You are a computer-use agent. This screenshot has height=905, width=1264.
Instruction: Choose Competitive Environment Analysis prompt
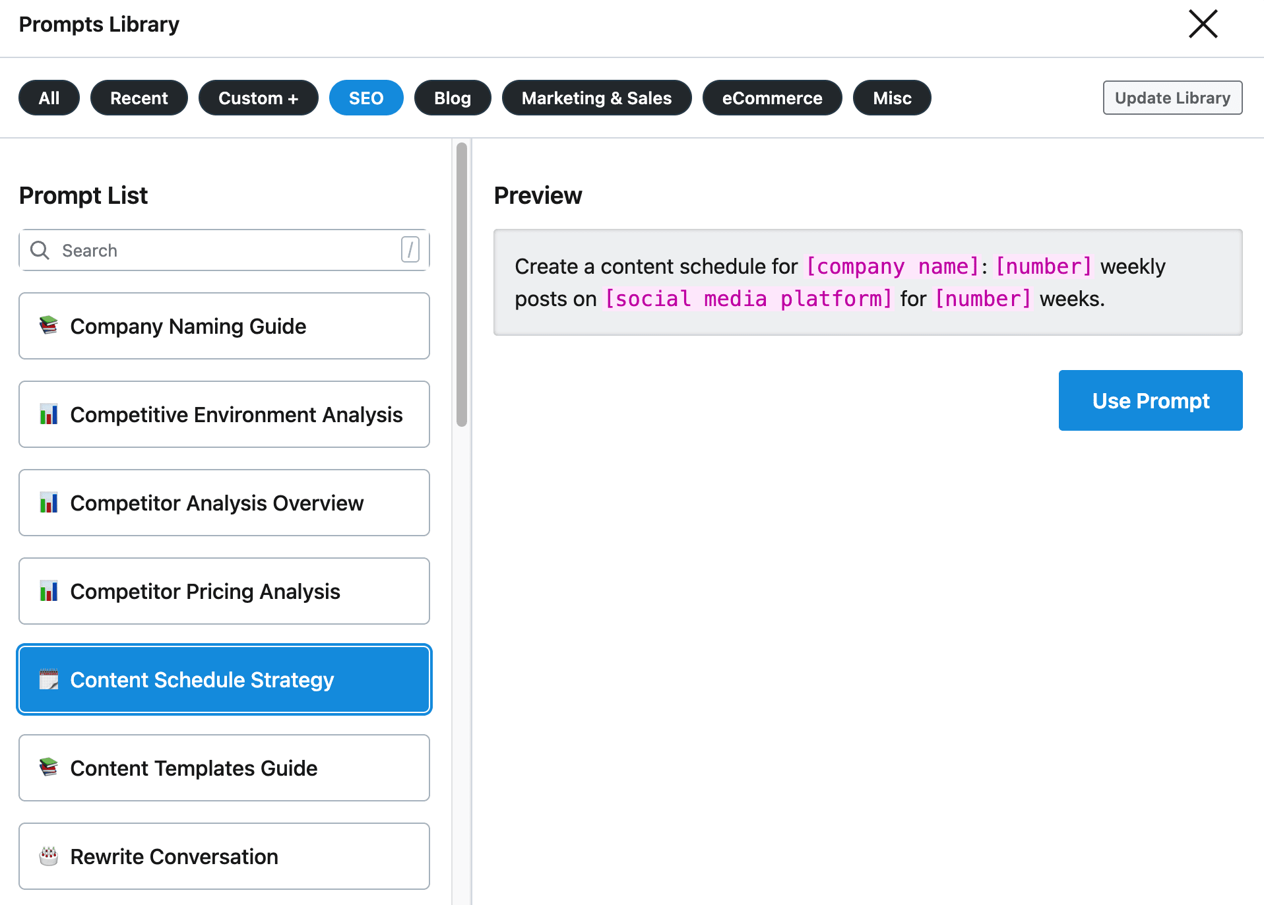[224, 414]
